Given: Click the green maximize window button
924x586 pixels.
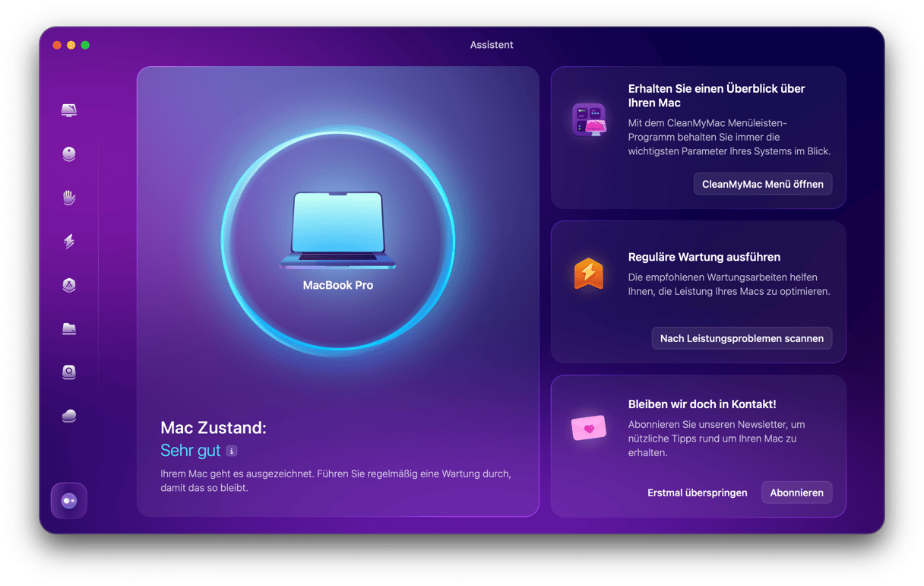Looking at the screenshot, I should click(x=85, y=46).
